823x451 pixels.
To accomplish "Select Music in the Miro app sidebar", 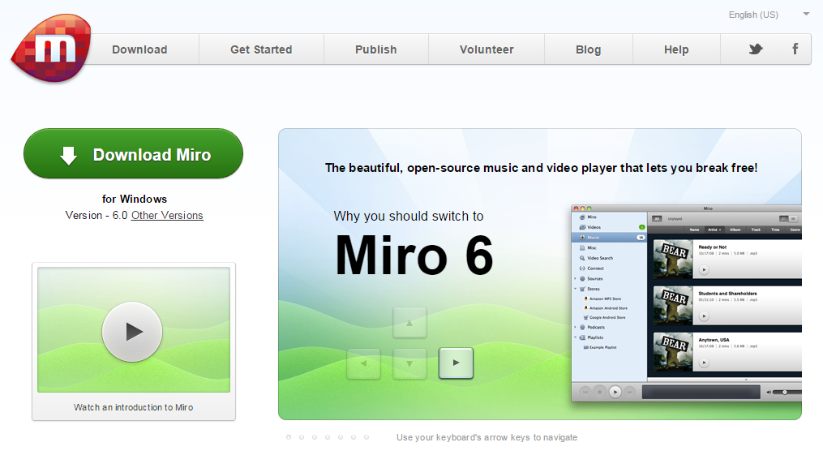I will 609,238.
